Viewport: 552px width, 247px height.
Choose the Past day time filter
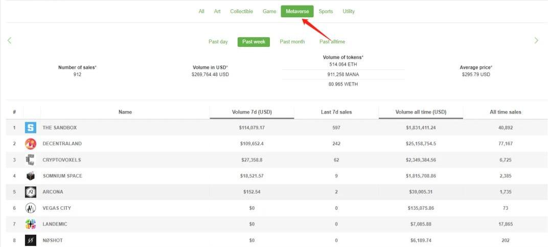(x=218, y=42)
